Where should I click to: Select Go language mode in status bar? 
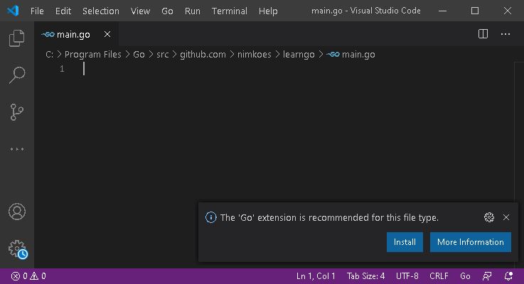point(465,276)
